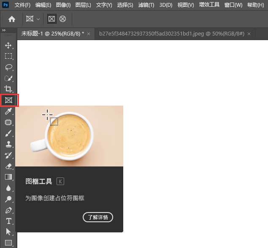
Task: Open the 选择(S) menu
Action: point(125,5)
